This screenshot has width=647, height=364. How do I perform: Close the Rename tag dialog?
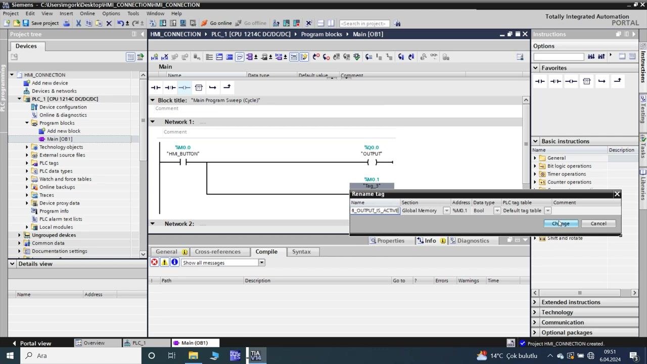coord(617,194)
